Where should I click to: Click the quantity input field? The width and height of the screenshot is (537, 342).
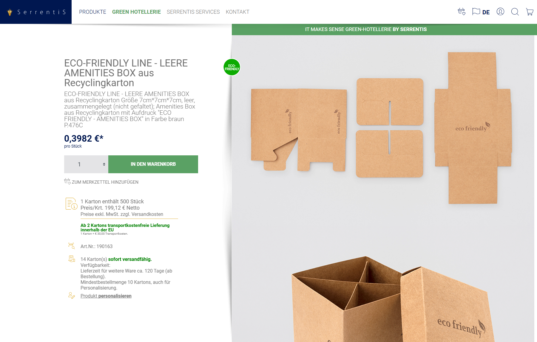point(86,164)
